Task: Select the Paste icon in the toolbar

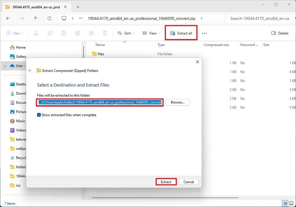Action: coord(64,33)
